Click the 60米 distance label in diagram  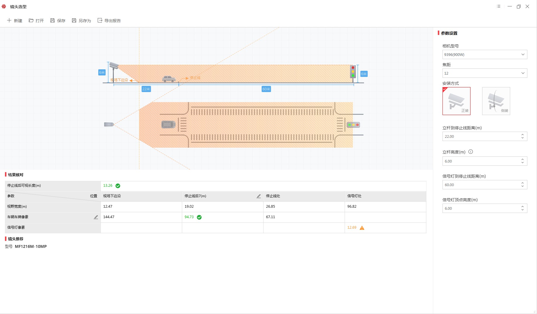coord(266,89)
